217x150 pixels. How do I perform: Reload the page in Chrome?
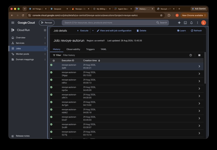(23, 15)
